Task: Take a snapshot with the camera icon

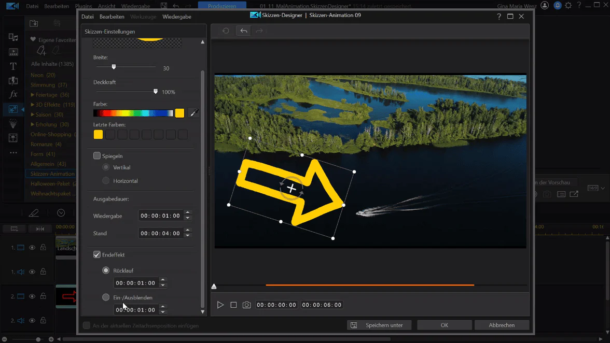Action: pos(246,305)
